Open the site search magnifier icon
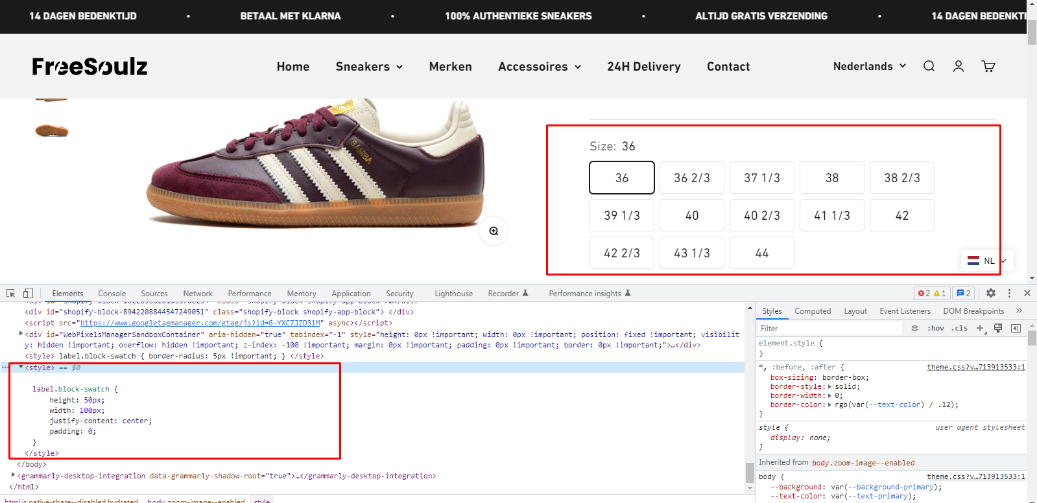This screenshot has width=1037, height=503. (x=929, y=66)
